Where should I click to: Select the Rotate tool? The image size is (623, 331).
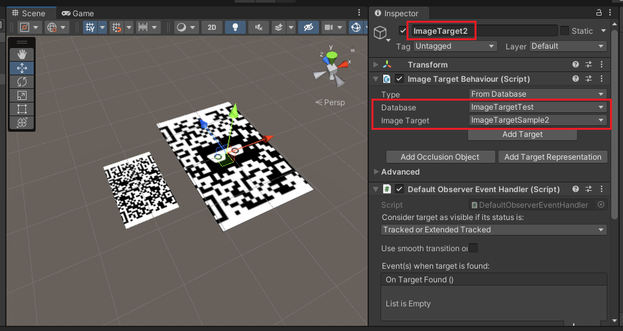[x=22, y=82]
